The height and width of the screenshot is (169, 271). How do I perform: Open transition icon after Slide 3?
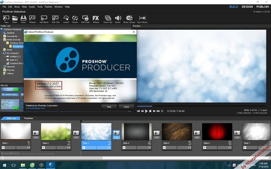pyautogui.click(x=117, y=133)
